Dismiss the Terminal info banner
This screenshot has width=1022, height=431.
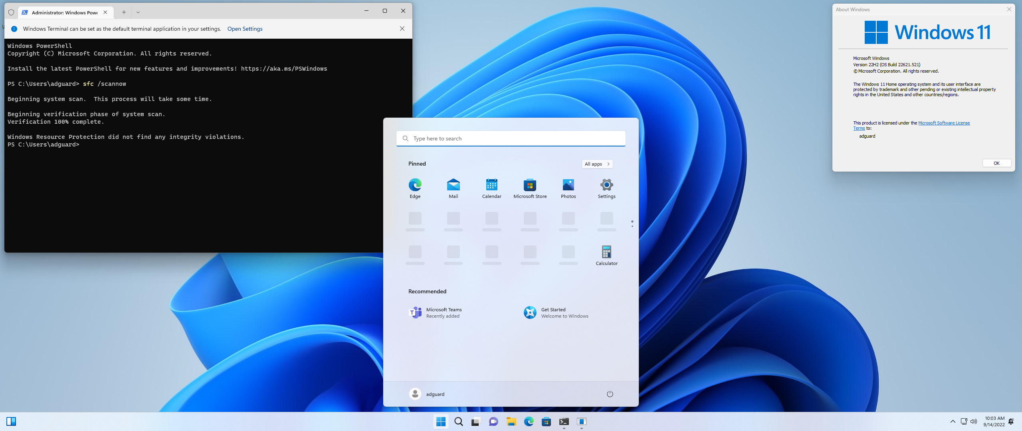click(x=402, y=29)
